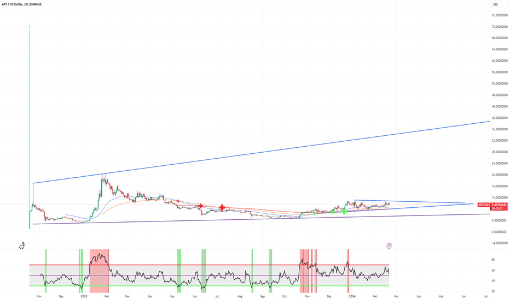Select the small green plus marker in early December
This screenshot has width=510, height=300.
coord(333,212)
